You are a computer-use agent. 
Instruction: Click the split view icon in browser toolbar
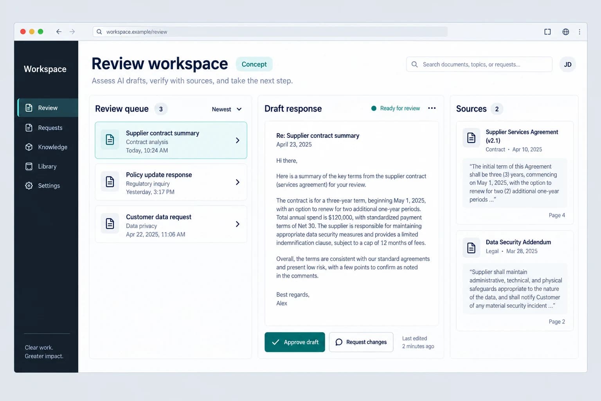point(547,32)
